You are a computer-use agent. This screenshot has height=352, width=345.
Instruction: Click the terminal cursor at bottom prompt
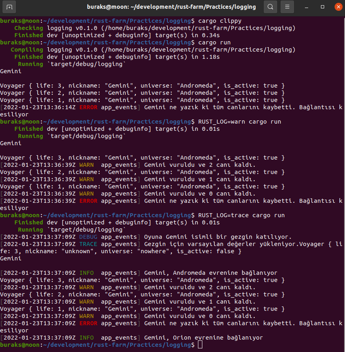200,344
